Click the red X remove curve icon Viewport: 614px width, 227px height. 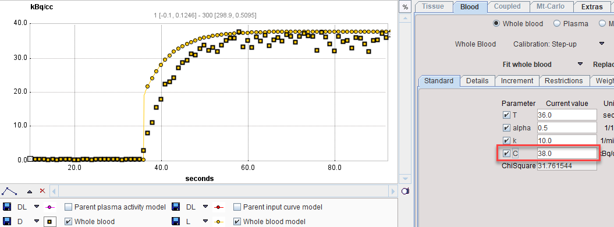[x=42, y=191]
